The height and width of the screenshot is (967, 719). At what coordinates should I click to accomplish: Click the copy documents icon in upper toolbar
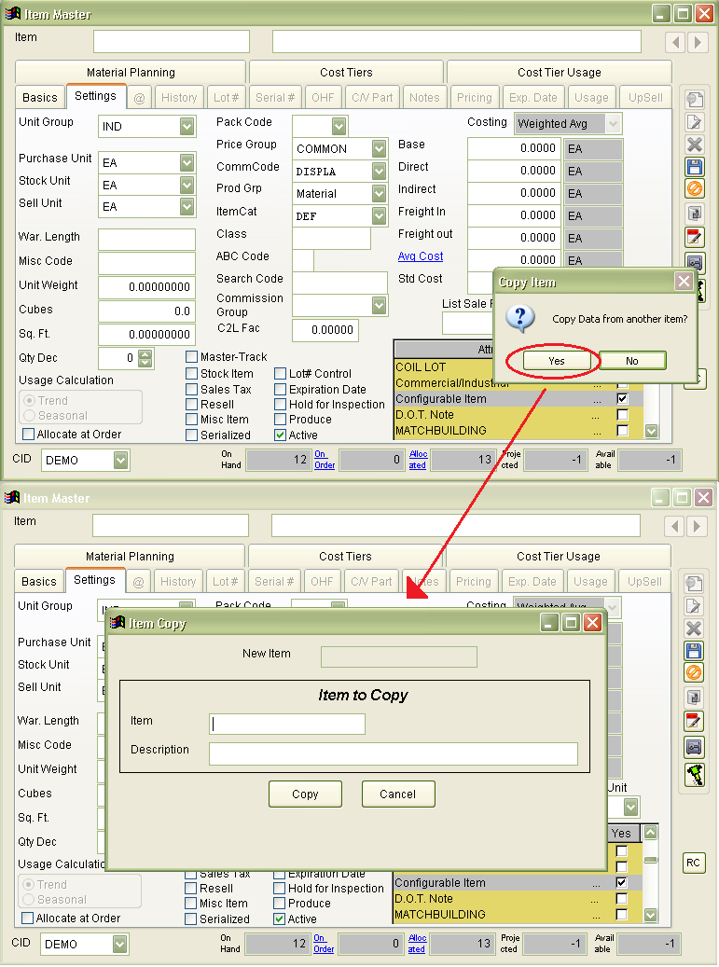pos(694,214)
